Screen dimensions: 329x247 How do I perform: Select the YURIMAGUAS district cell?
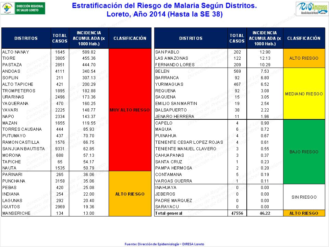click(191, 84)
